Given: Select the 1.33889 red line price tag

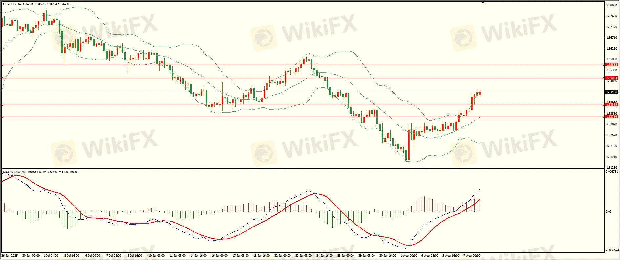Looking at the screenshot, I should pyautogui.click(x=611, y=105).
